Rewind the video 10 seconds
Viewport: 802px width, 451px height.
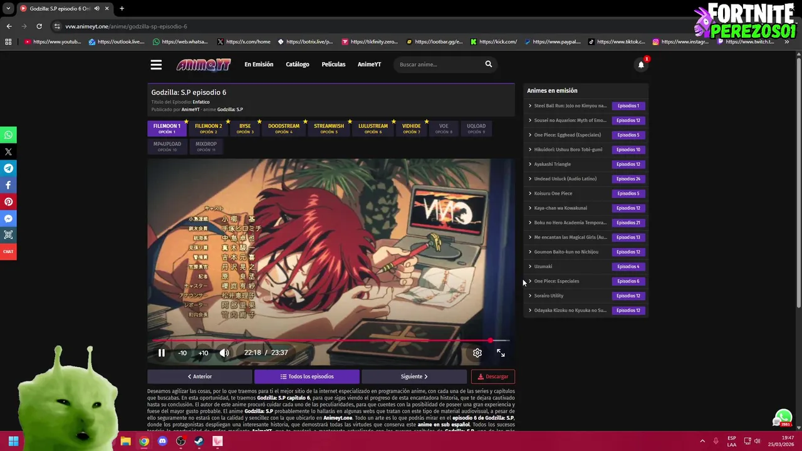pyautogui.click(x=182, y=353)
